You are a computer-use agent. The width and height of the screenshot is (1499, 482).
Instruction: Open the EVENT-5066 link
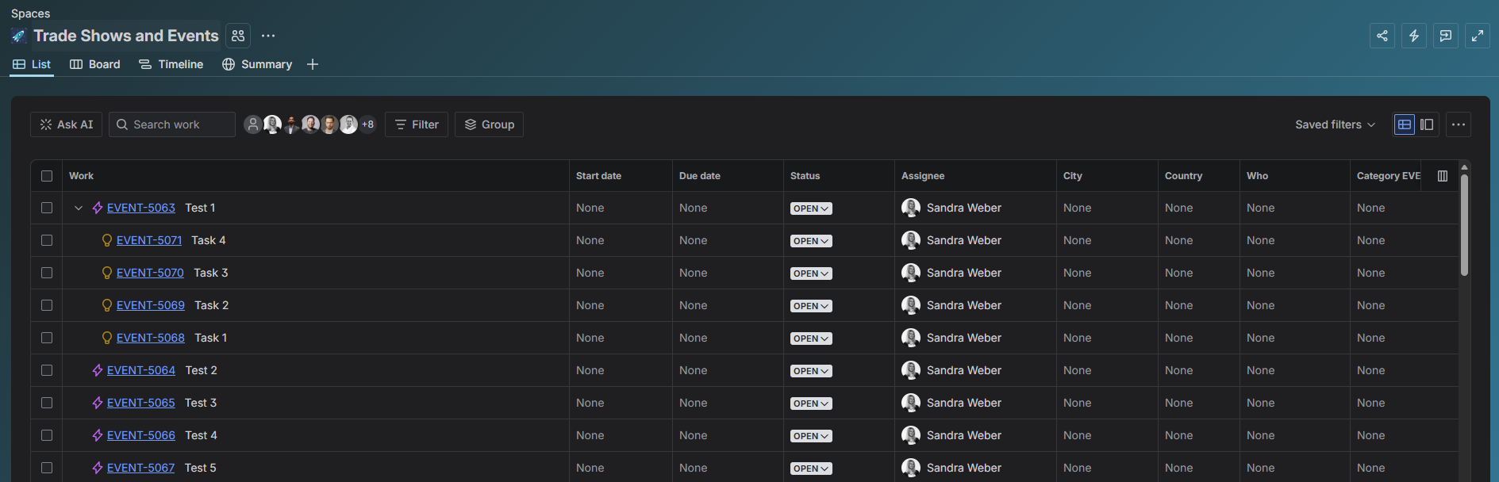tap(141, 435)
